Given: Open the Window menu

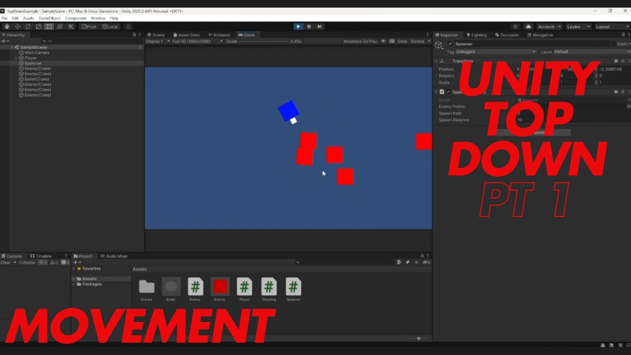Looking at the screenshot, I should (98, 18).
